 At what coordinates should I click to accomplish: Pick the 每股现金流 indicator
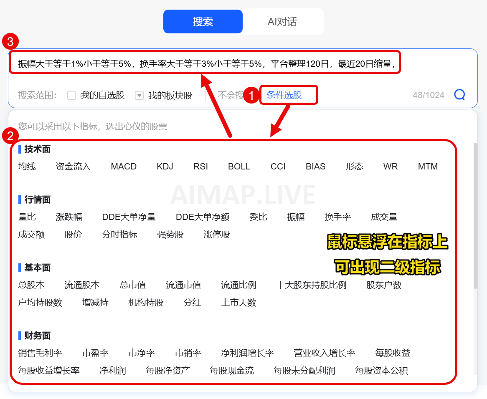tap(231, 371)
